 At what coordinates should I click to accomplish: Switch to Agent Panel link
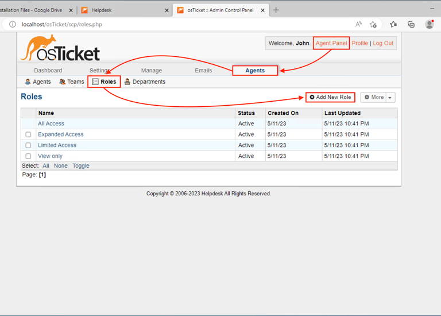coord(331,43)
